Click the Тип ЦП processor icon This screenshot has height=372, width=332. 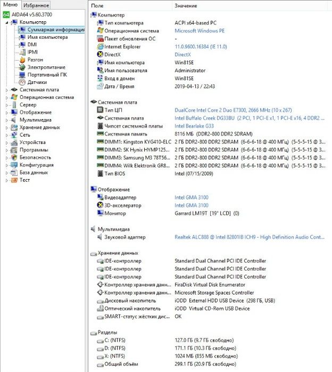point(100,110)
